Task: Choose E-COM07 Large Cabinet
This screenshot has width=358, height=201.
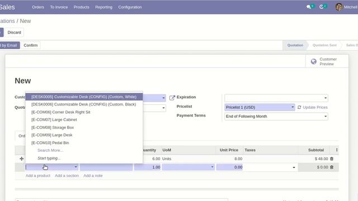Action: click(x=84, y=119)
